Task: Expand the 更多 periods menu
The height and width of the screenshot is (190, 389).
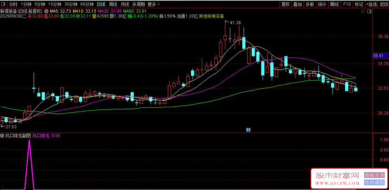Action: click(154, 4)
